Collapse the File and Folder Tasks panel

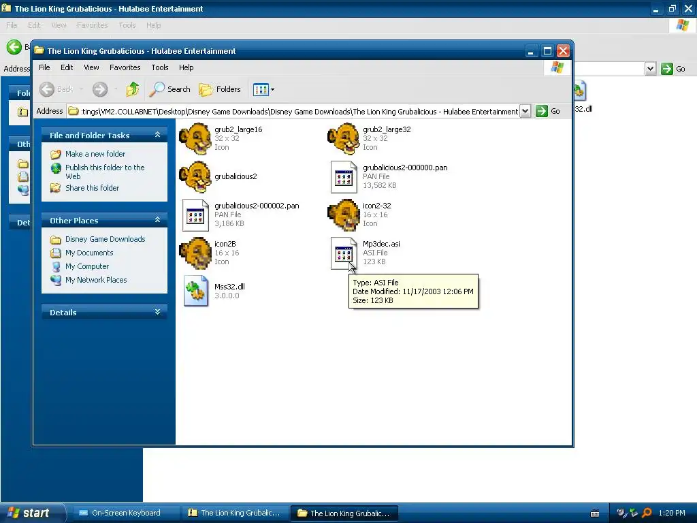157,135
